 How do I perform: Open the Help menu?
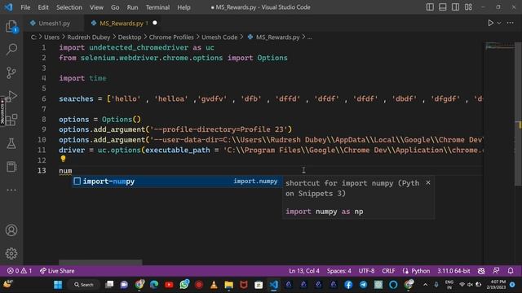(184, 7)
